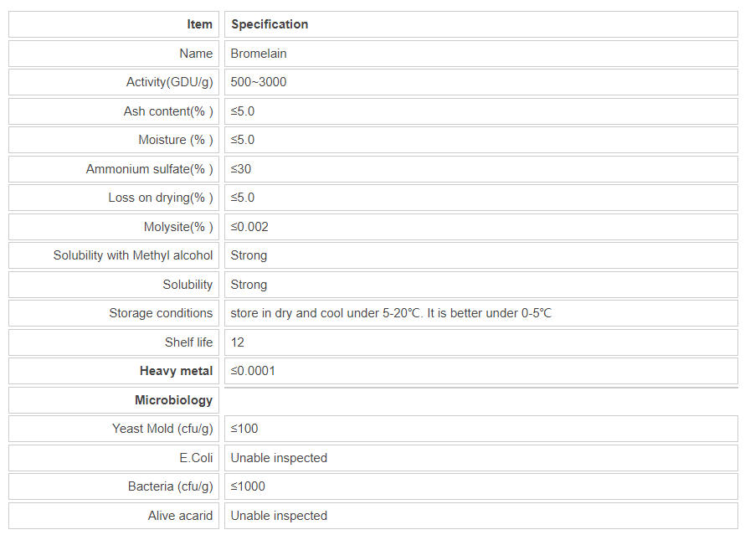
Task: Click the Loss on drying(%) label
Action: click(x=160, y=198)
